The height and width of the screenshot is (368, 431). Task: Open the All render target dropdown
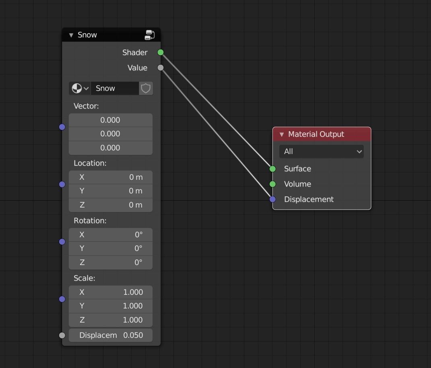[321, 152]
